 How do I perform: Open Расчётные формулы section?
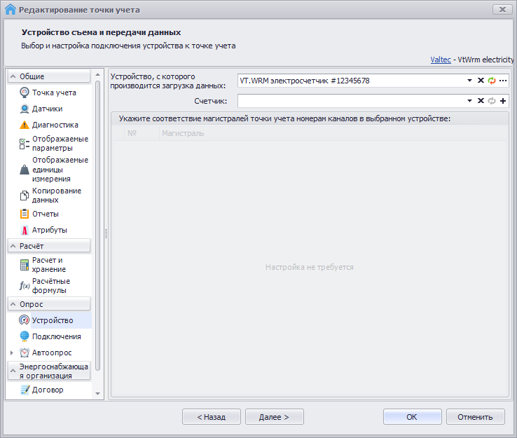pyautogui.click(x=50, y=285)
